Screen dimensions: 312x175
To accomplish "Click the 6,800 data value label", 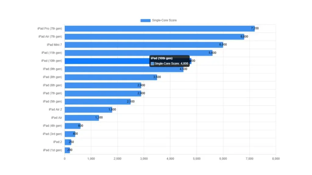I will click(244, 36).
